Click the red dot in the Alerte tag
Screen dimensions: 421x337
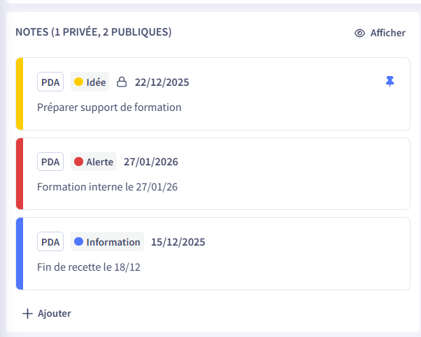pos(79,162)
